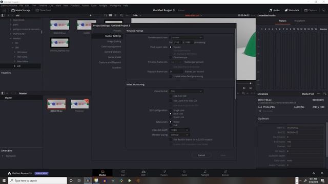
Task: Open the Fusion menu in menu bar
Action: click(x=85, y=6)
